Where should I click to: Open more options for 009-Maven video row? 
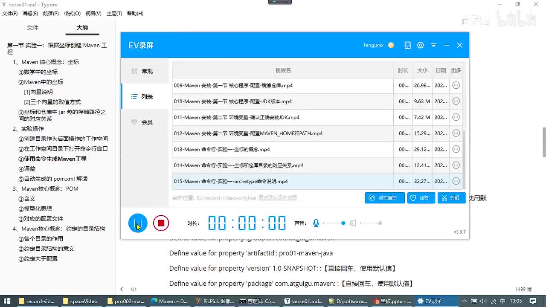(x=456, y=85)
